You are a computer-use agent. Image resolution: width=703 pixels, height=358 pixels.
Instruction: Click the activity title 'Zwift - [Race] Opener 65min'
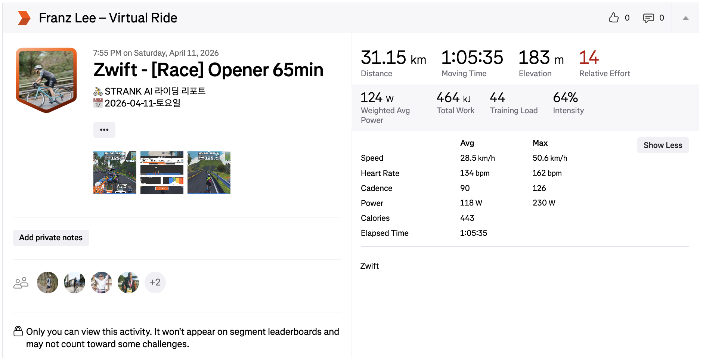208,70
